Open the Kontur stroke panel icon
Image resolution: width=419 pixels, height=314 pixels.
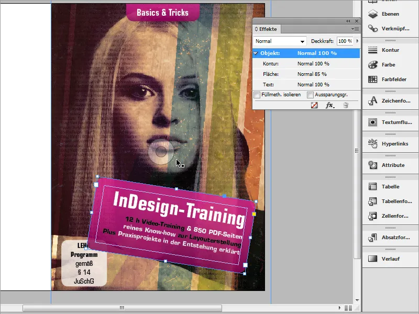(x=372, y=50)
